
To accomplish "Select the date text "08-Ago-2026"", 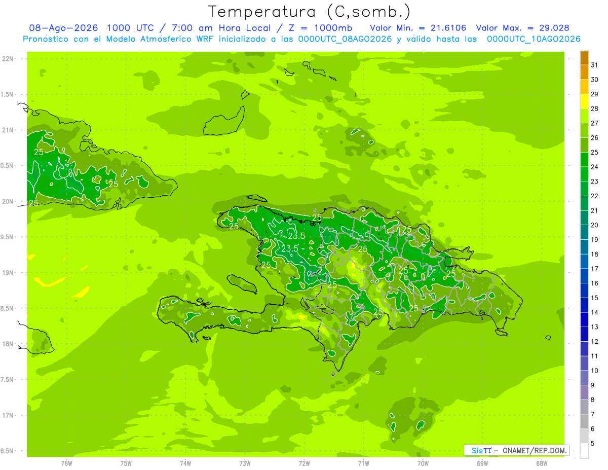I will point(63,28).
